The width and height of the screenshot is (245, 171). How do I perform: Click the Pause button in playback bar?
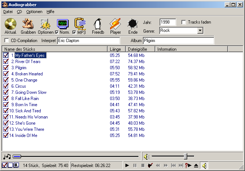point(135,166)
